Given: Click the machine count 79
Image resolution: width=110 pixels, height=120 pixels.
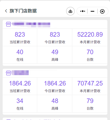Looking at the screenshot, I should tap(90, 101).
